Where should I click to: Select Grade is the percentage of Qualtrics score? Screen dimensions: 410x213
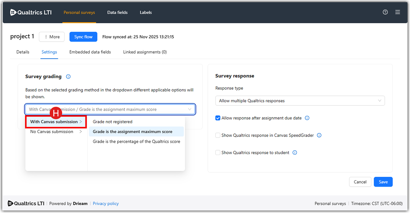[136, 142]
